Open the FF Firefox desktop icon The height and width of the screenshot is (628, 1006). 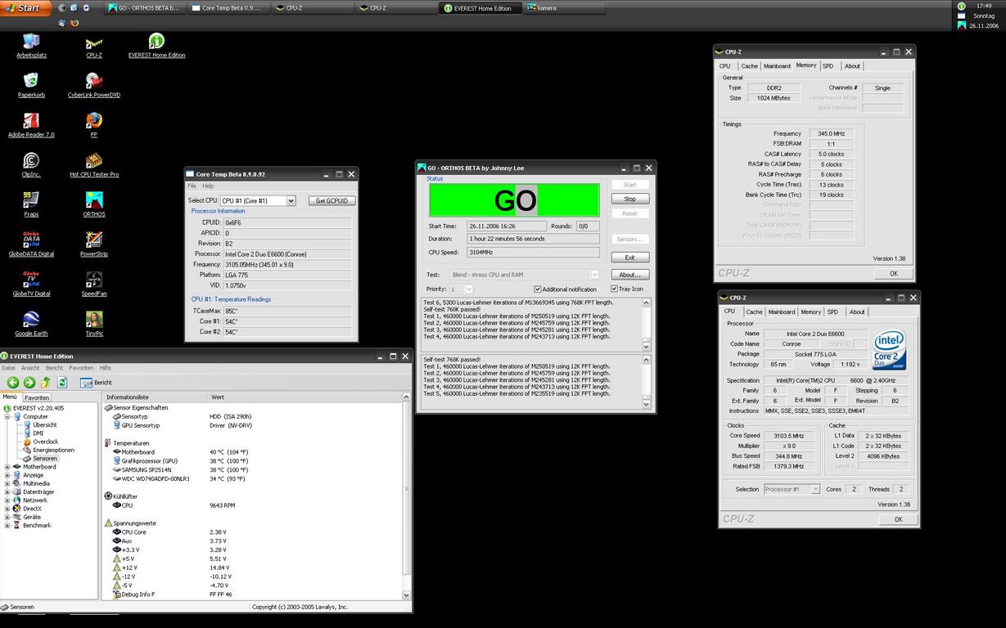tap(94, 125)
